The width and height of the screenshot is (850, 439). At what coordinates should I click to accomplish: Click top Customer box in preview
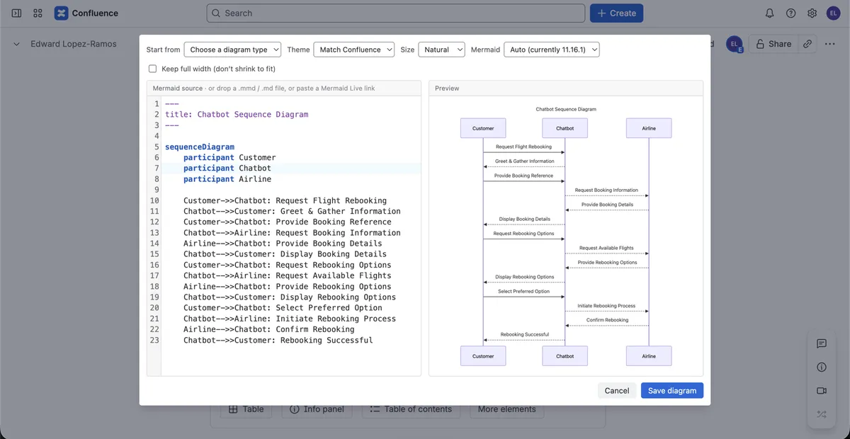(x=483, y=128)
